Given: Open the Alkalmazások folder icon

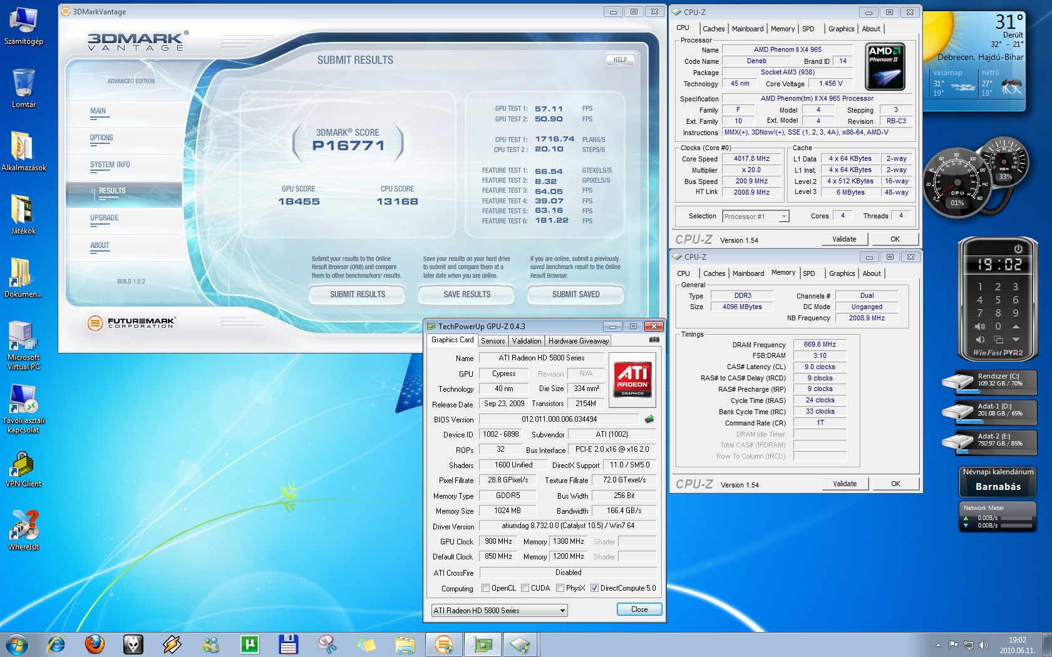Looking at the screenshot, I should point(23,151).
